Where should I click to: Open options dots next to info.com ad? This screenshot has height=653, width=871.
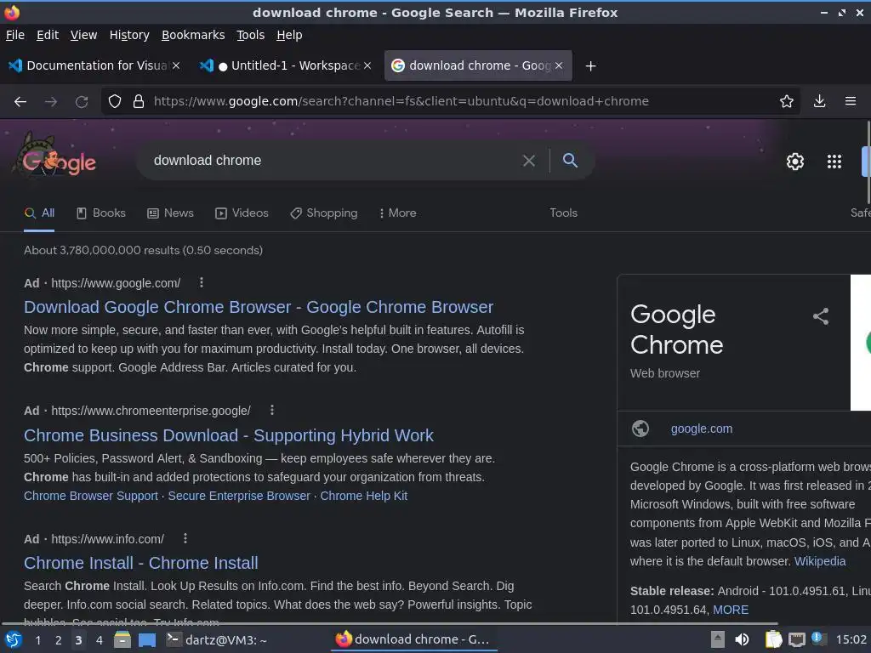185,538
